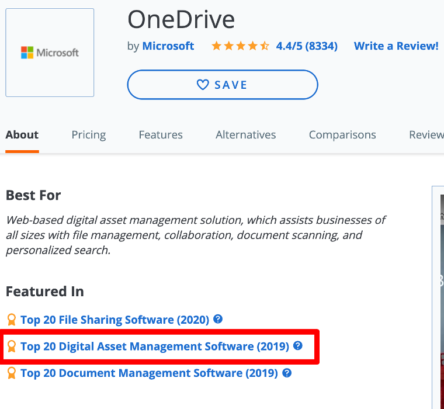
Task: Switch to the Pricing tab
Action: click(89, 135)
